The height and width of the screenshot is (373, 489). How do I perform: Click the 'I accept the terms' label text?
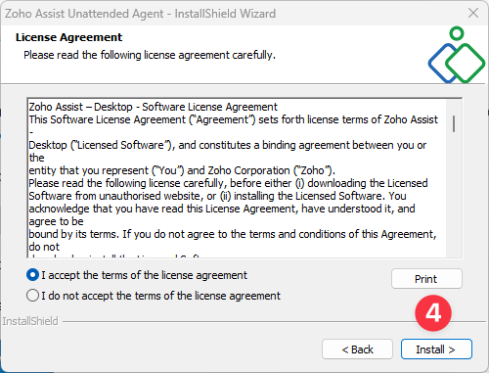tap(144, 275)
